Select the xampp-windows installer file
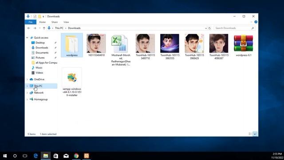This screenshot has height=160, width=284. click(72, 82)
